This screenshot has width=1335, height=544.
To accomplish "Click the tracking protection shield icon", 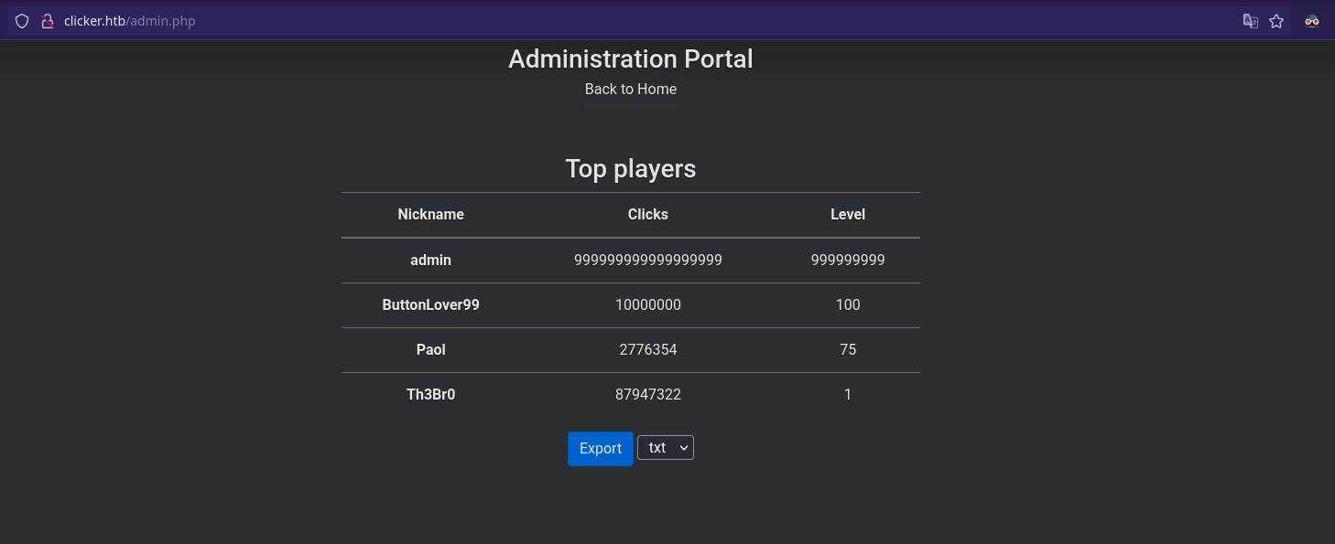I will (22, 21).
